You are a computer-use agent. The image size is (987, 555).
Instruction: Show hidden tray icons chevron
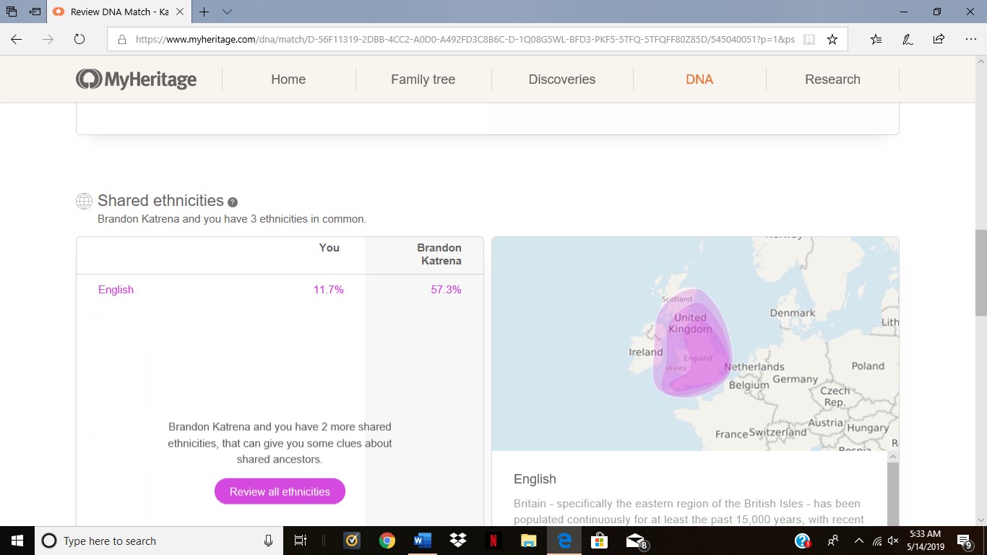pos(858,541)
